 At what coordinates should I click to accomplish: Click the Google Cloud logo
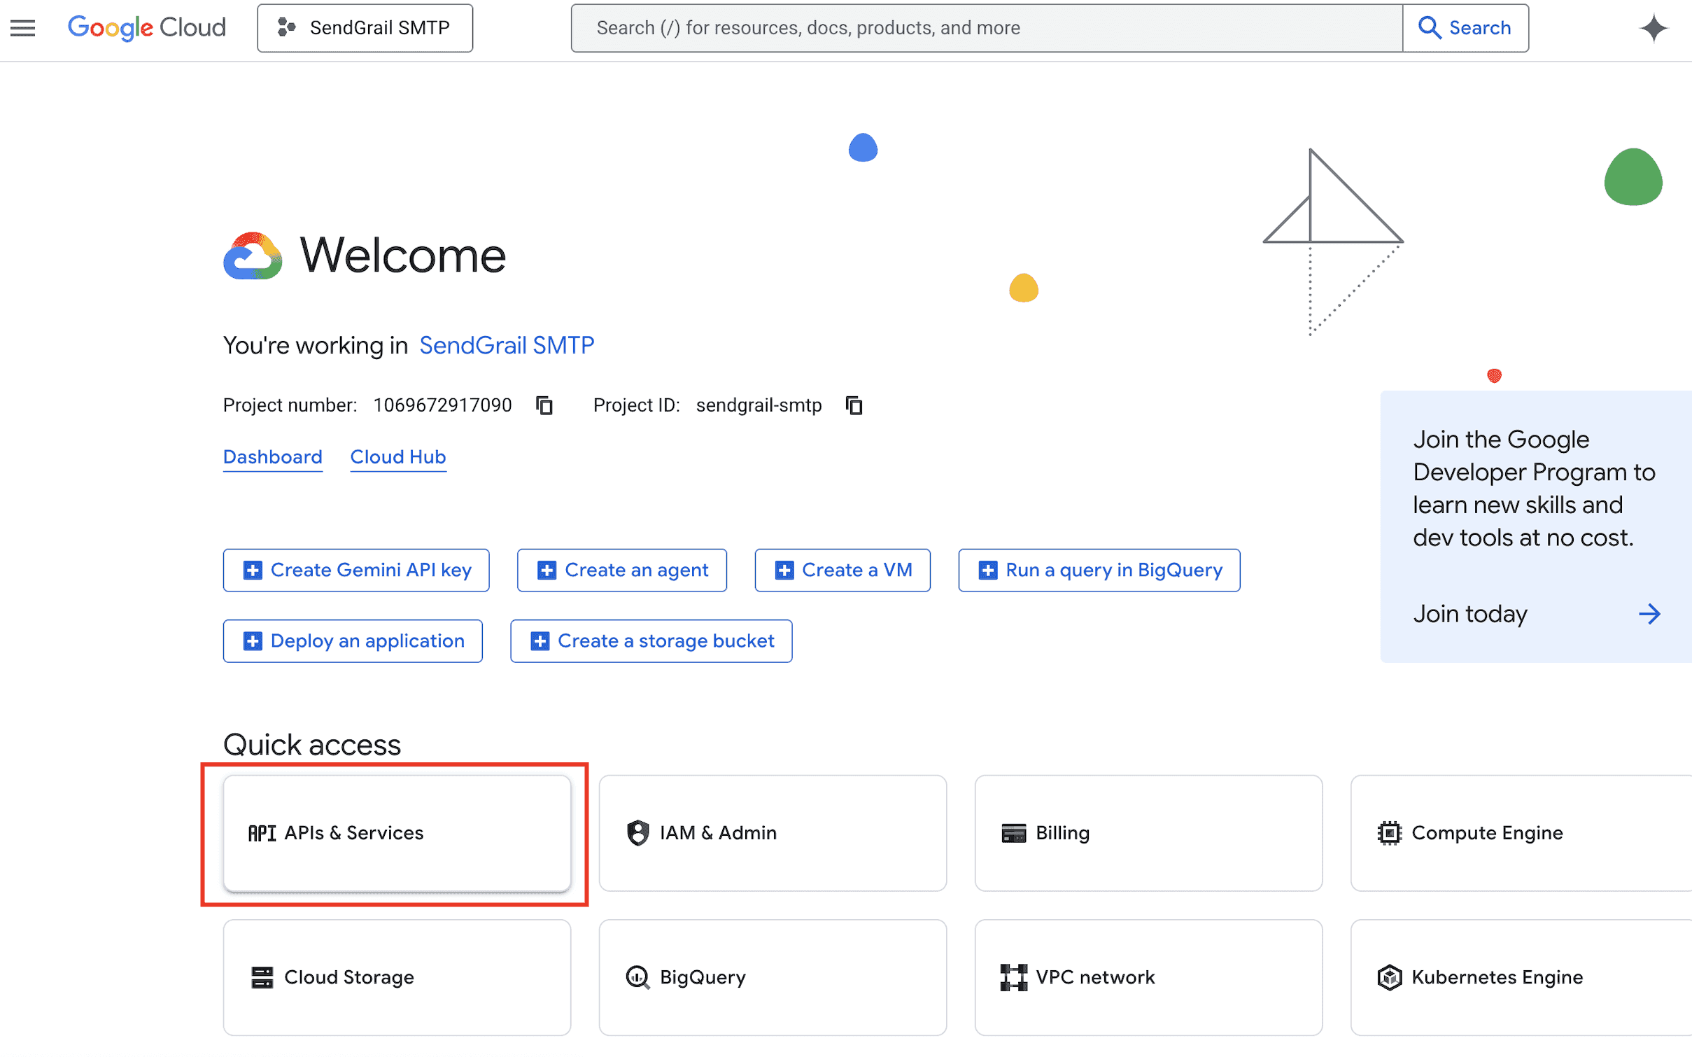point(146,28)
